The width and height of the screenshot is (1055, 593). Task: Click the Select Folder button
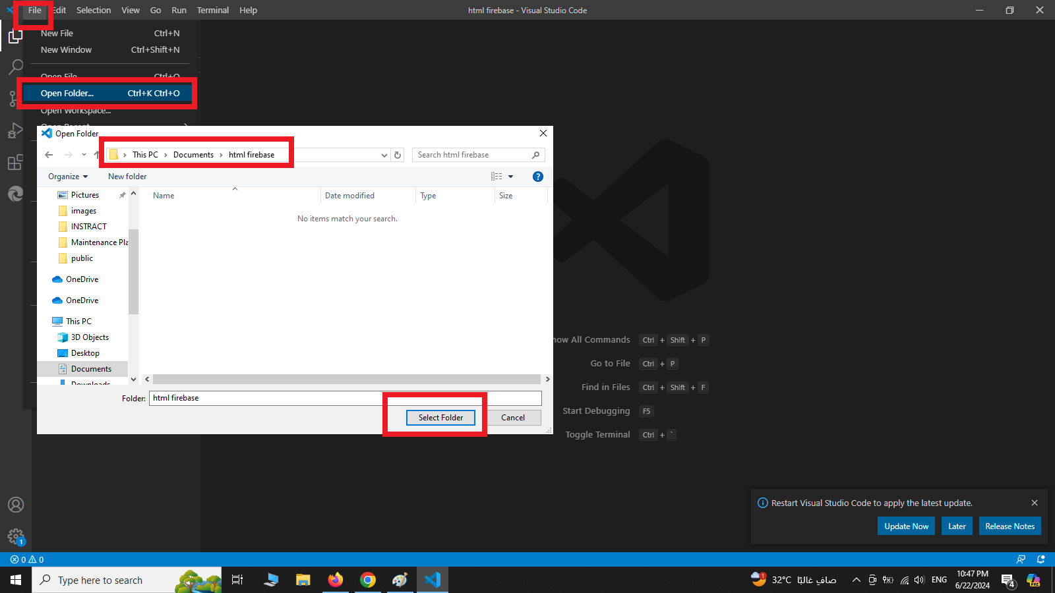[x=440, y=417]
